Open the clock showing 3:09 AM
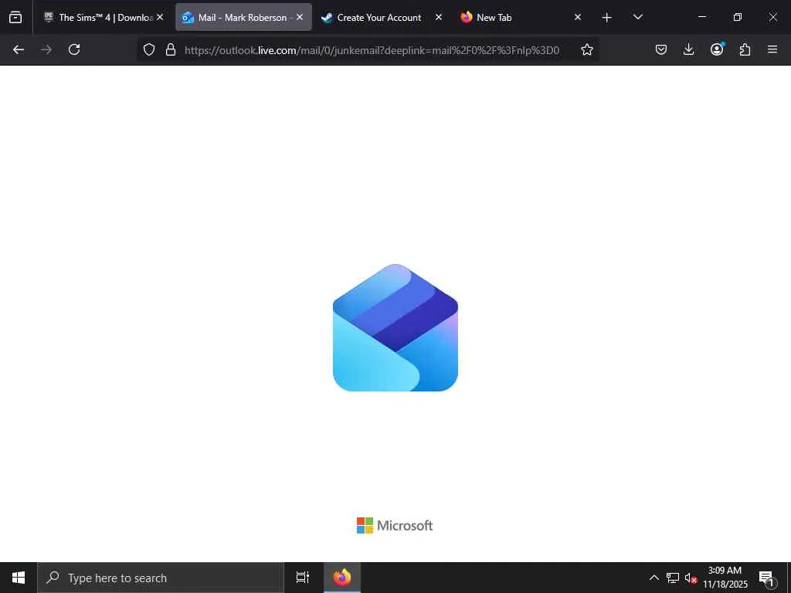This screenshot has height=593, width=791. point(725,578)
